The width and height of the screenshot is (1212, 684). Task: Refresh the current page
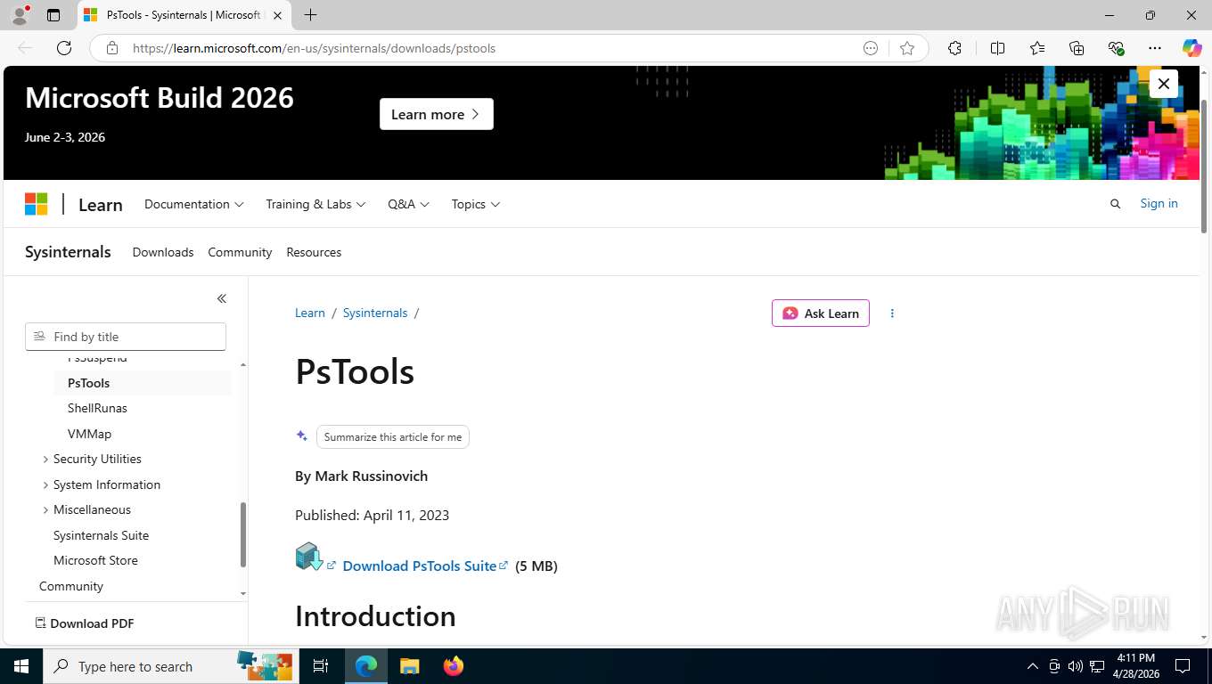coord(64,48)
